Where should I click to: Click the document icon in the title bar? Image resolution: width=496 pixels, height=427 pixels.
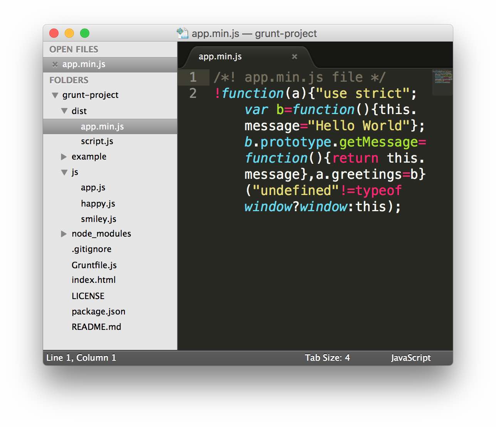182,33
